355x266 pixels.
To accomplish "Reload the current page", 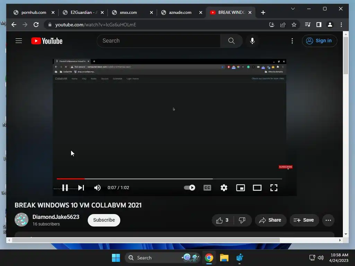I will coord(36,25).
